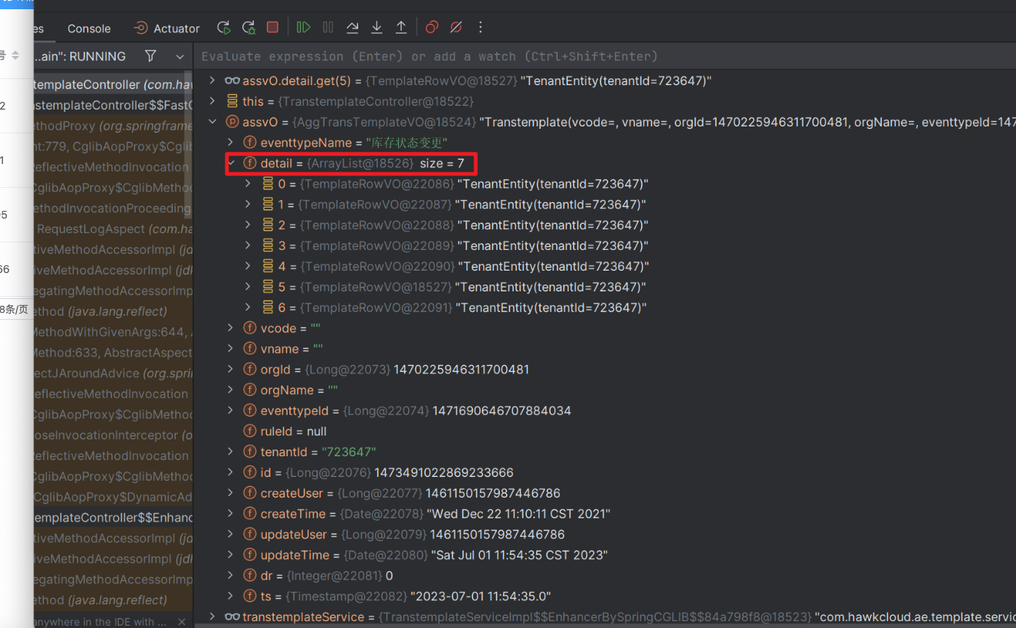The width and height of the screenshot is (1016, 628).
Task: Expand the assvO.detail.get(5) watch
Action: [x=213, y=81]
